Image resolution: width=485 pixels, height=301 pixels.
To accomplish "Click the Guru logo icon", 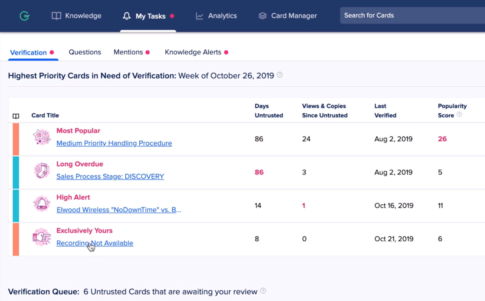I will pyautogui.click(x=25, y=16).
